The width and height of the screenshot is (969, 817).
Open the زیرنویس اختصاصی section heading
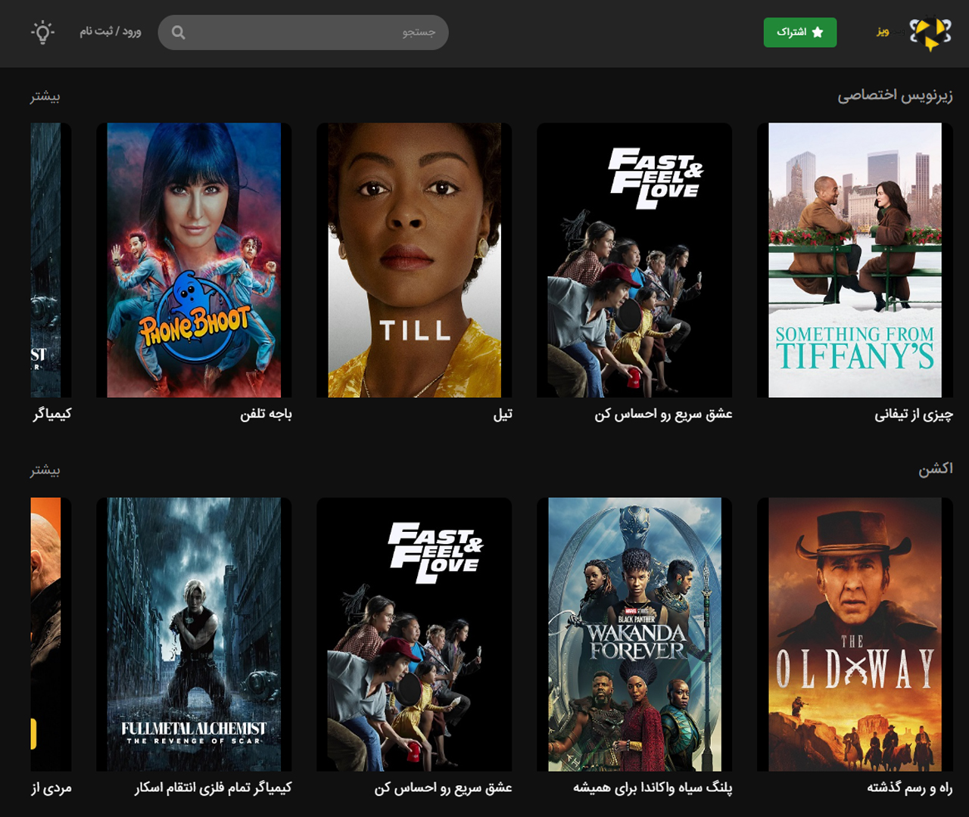click(x=895, y=95)
